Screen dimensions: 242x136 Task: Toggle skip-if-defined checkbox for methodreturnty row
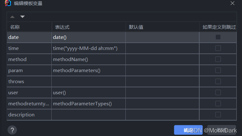tap(218, 104)
